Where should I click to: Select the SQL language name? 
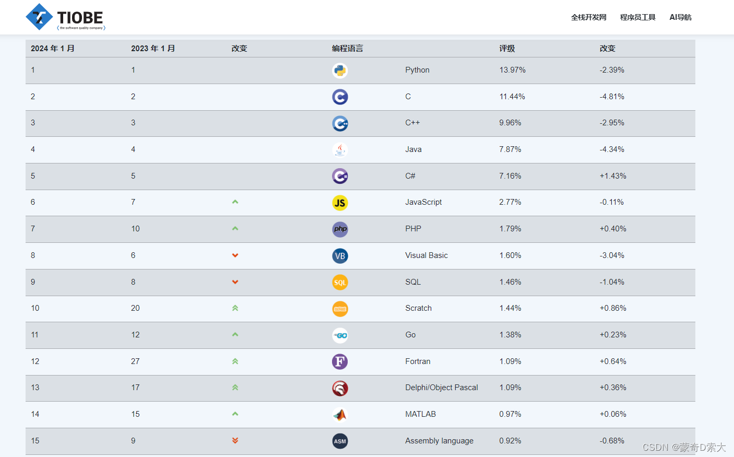pyautogui.click(x=413, y=282)
